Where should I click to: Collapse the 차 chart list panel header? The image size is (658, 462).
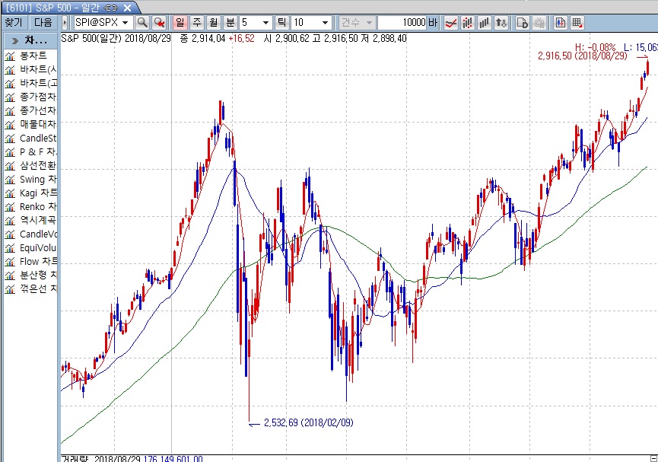(30, 40)
